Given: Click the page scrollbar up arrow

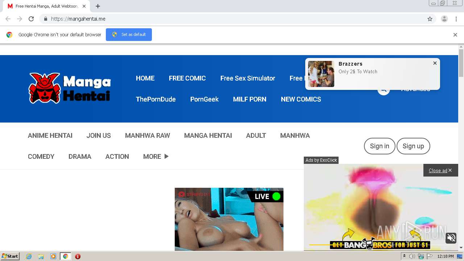Looking at the screenshot, I should pyautogui.click(x=461, y=47).
